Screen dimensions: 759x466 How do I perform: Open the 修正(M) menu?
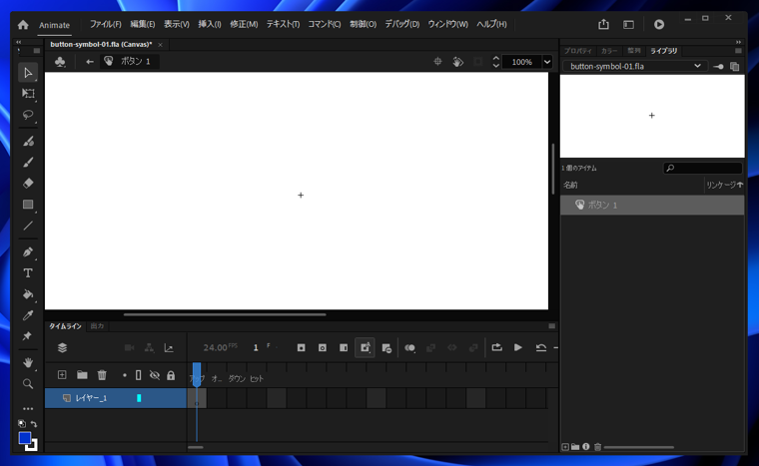click(244, 24)
